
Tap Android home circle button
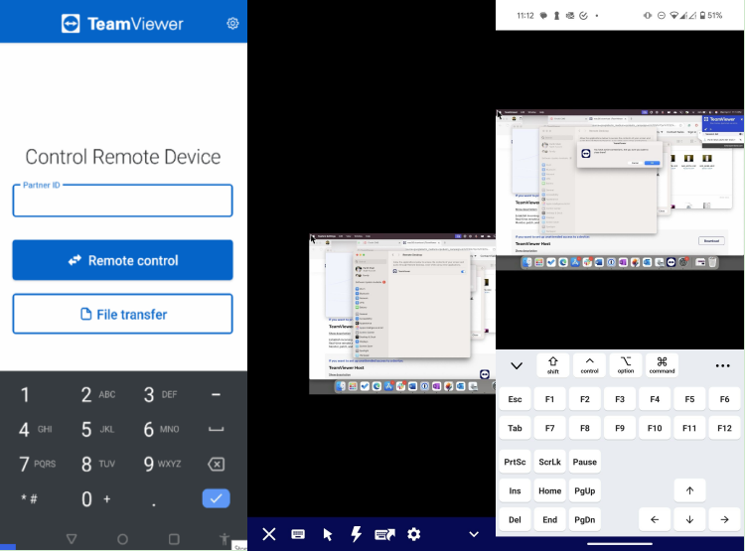point(122,539)
